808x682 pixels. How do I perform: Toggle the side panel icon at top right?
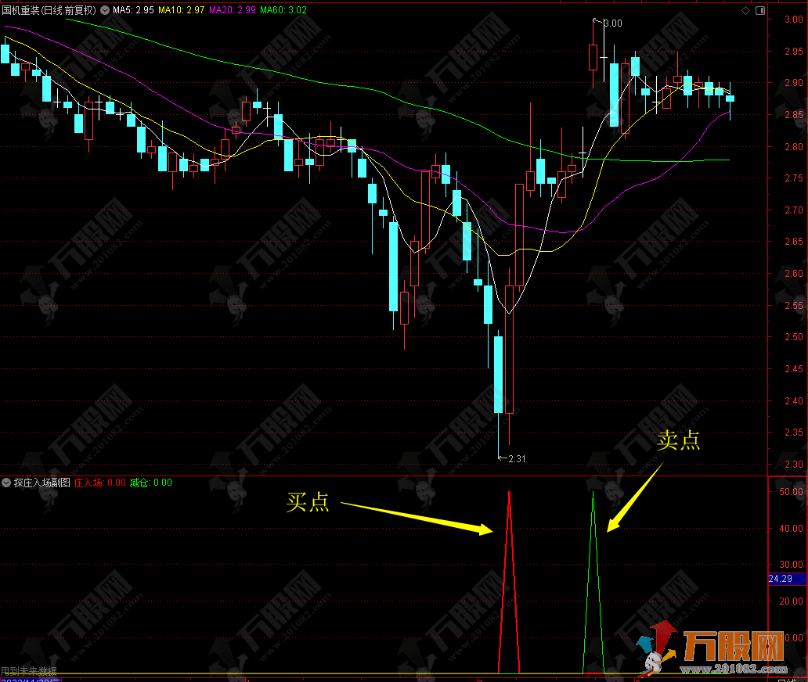[760, 10]
